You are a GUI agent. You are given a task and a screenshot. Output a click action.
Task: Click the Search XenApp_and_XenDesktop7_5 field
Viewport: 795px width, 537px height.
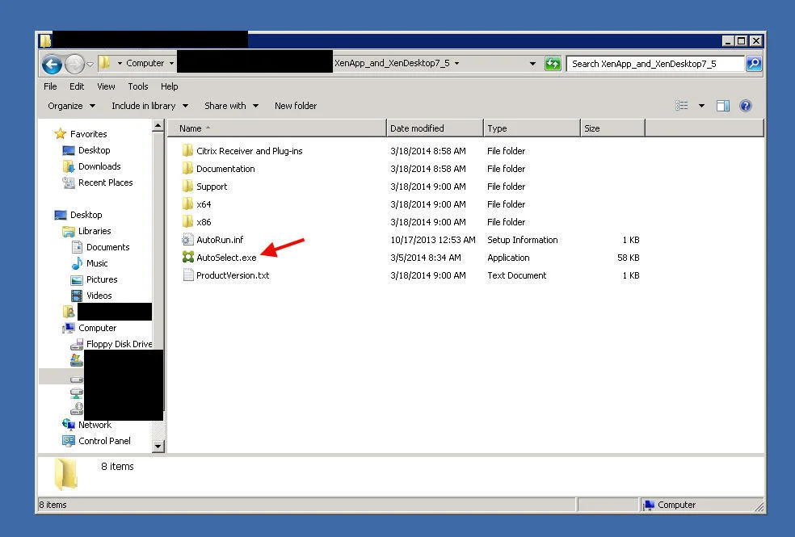654,64
